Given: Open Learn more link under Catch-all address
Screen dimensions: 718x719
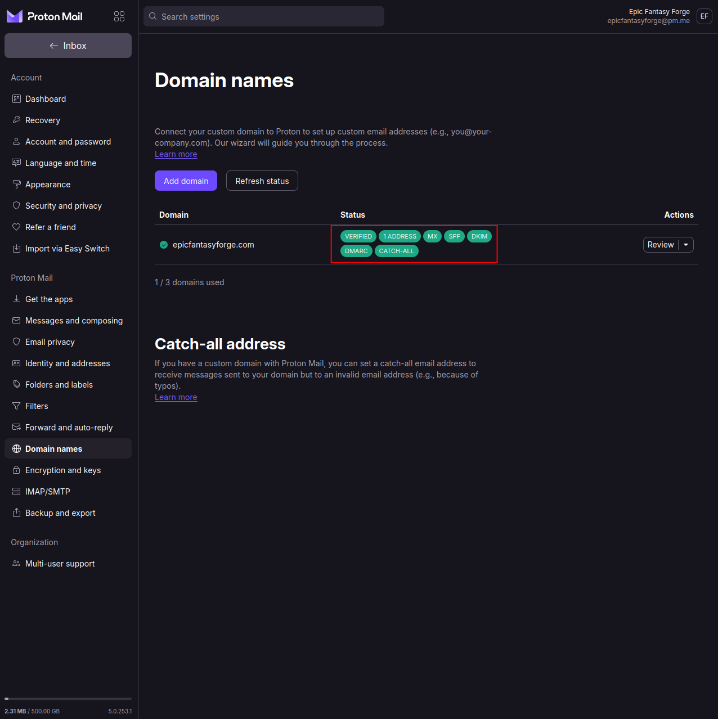Looking at the screenshot, I should [176, 397].
